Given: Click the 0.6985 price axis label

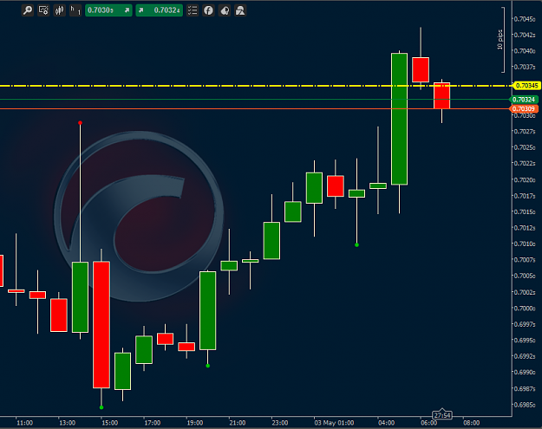Looking at the screenshot, I should pyautogui.click(x=525, y=405).
